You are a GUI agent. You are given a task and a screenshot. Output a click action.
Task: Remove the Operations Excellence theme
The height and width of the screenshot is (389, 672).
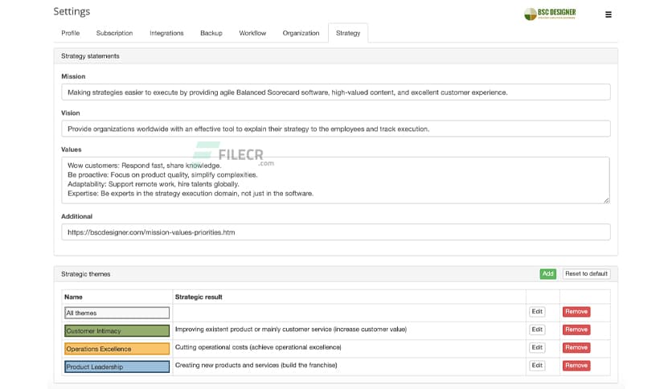pyautogui.click(x=576, y=348)
